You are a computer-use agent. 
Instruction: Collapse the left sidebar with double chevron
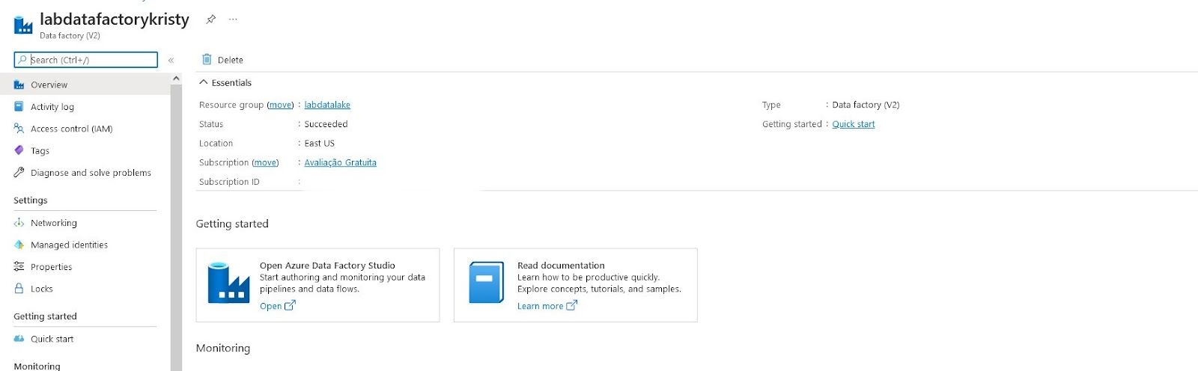(x=171, y=60)
